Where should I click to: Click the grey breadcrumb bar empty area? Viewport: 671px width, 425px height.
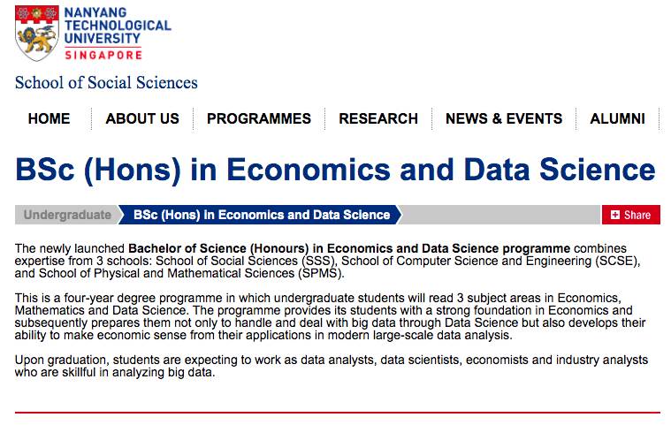click(x=499, y=215)
